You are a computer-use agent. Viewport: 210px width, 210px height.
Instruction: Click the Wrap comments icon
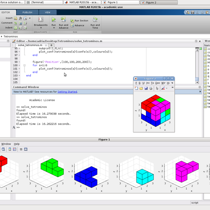click(x=25, y=23)
